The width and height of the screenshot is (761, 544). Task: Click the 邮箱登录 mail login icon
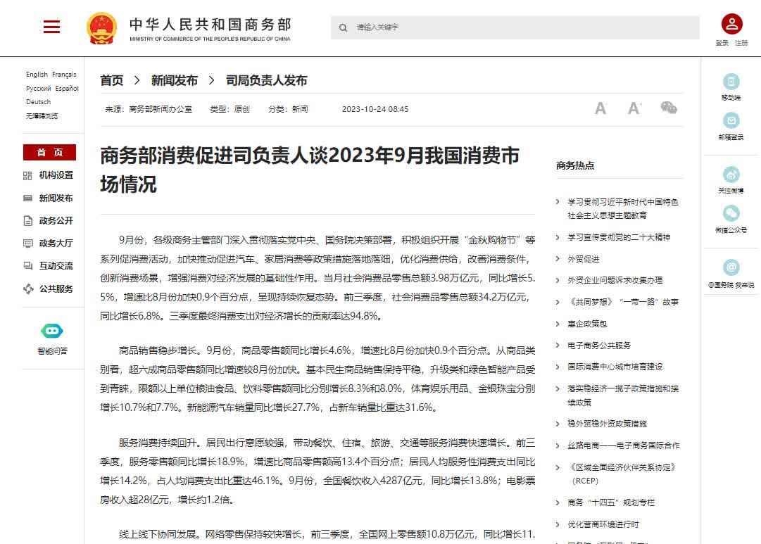click(x=731, y=121)
